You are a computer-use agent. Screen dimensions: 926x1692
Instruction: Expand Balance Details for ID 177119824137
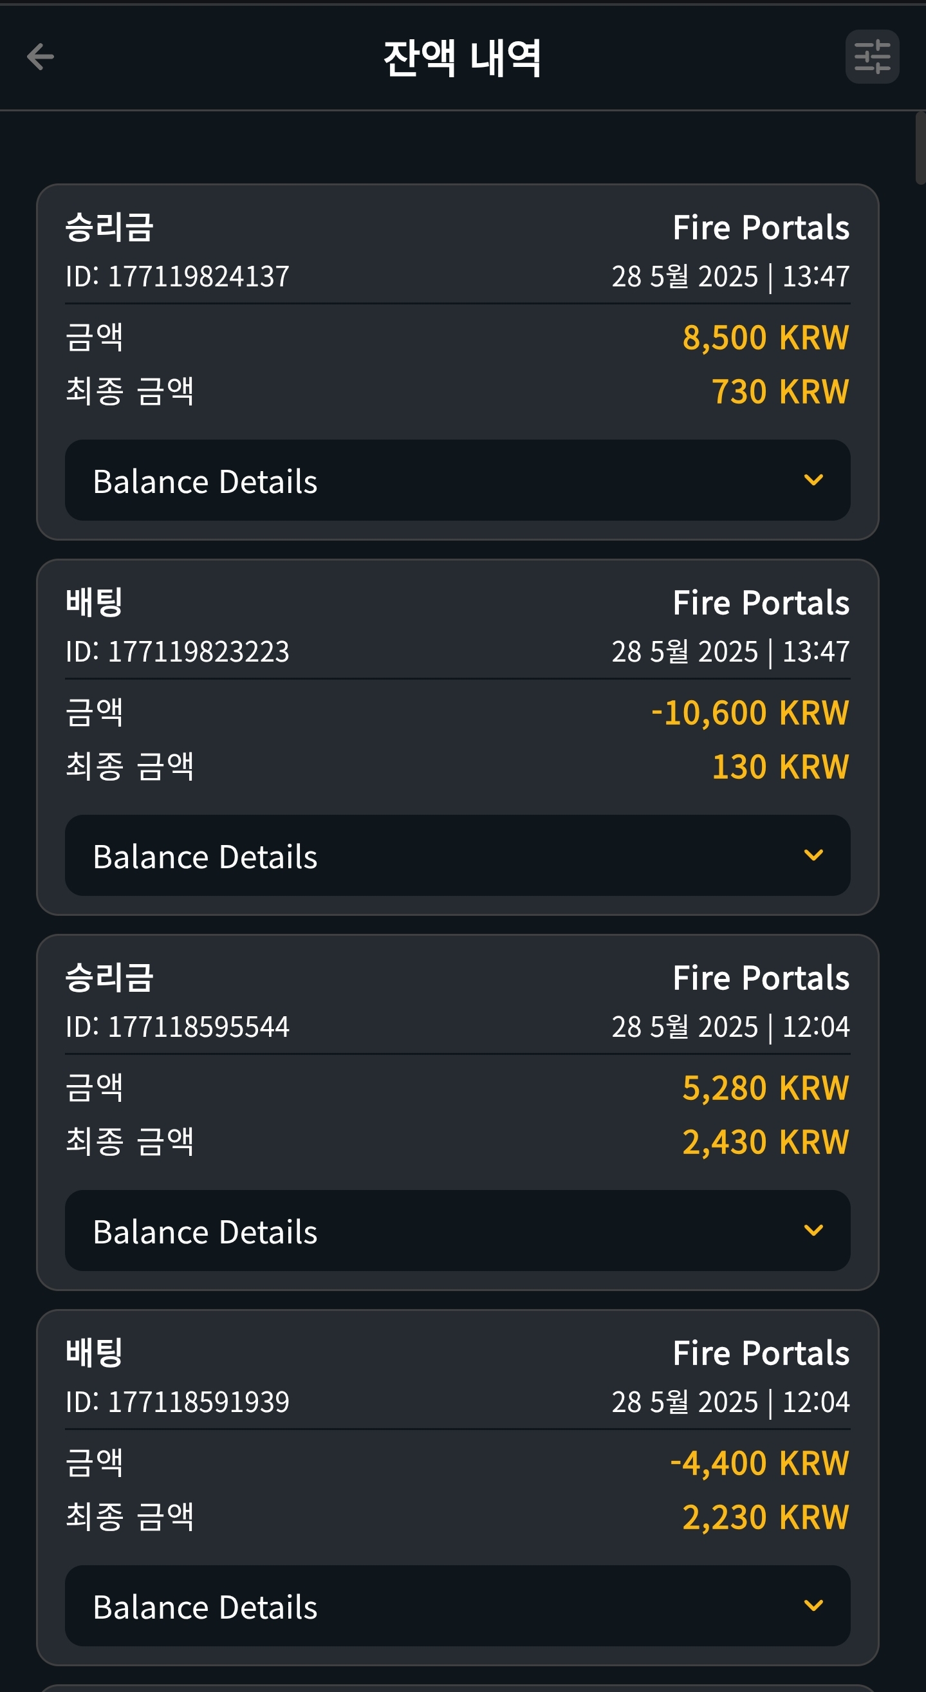pyautogui.click(x=458, y=480)
